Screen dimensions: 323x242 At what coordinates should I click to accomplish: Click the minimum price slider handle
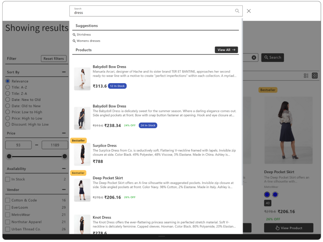click(x=9, y=156)
